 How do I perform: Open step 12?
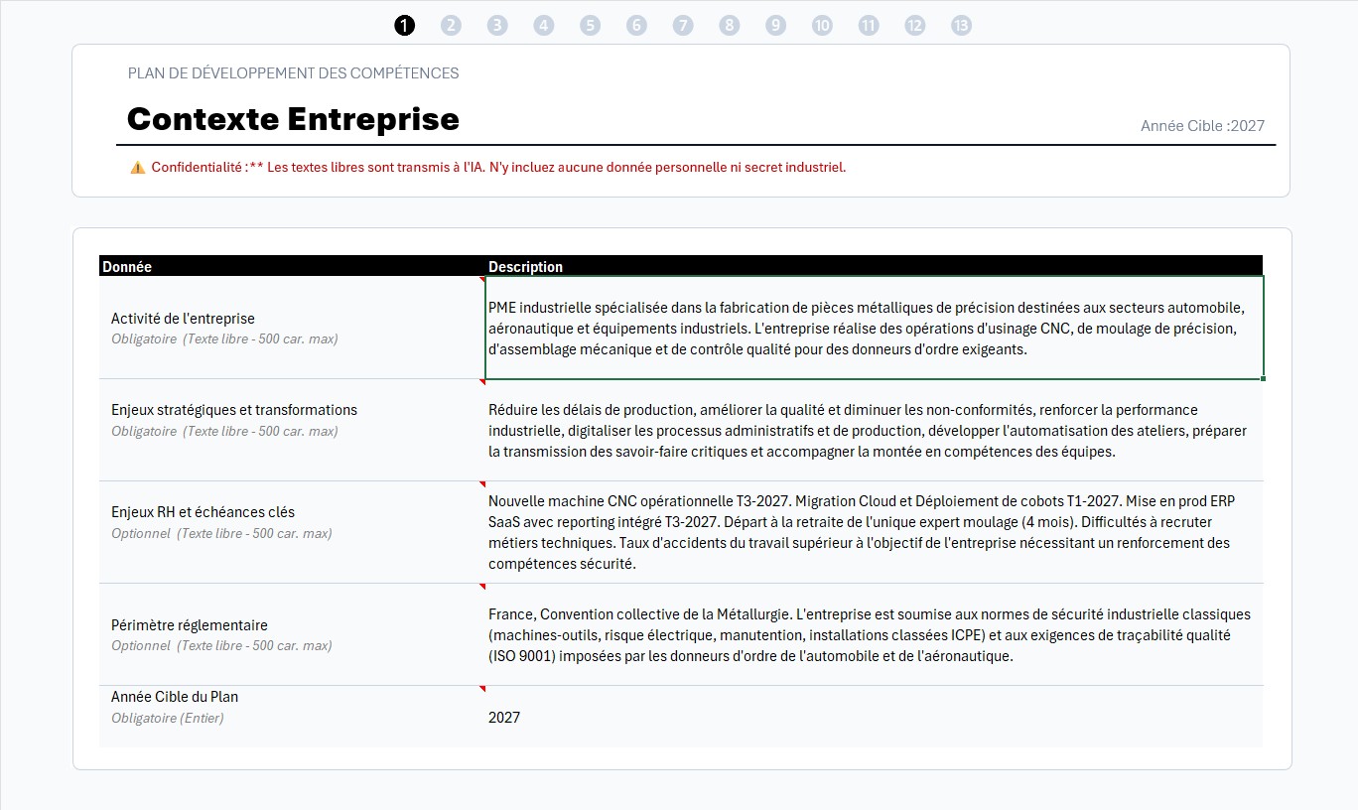coord(914,26)
